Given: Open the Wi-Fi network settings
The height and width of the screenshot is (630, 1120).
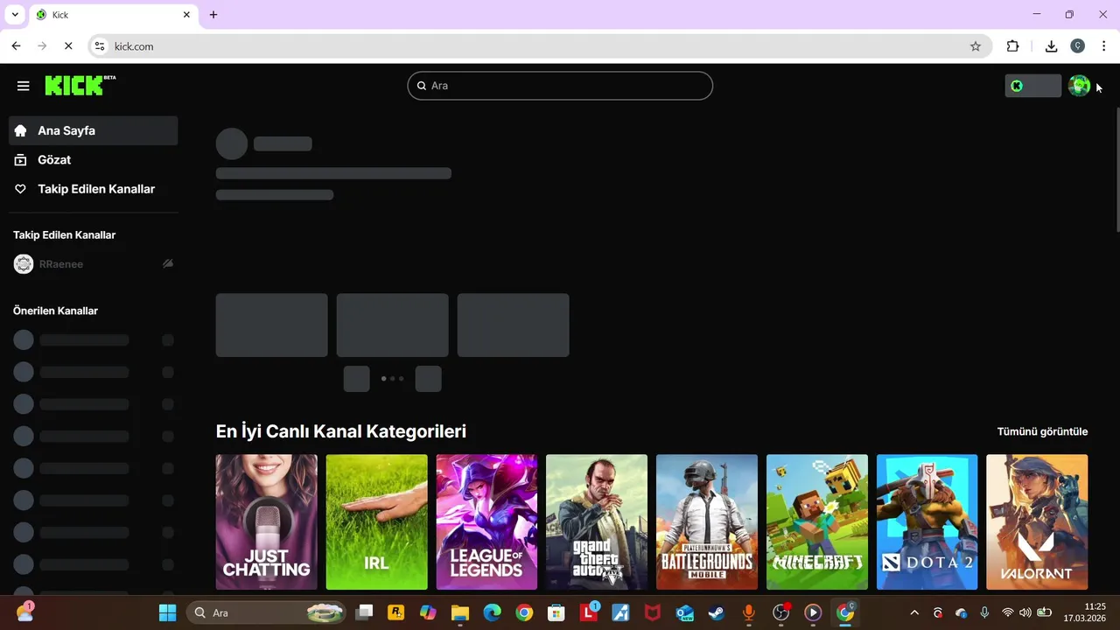Looking at the screenshot, I should point(1008,612).
